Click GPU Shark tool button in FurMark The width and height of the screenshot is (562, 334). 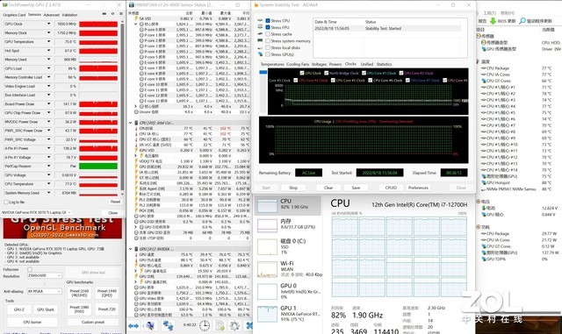[46, 309]
